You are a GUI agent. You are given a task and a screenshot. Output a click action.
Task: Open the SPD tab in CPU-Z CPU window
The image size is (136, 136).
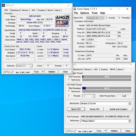(33, 10)
